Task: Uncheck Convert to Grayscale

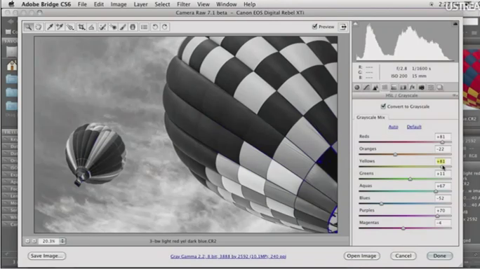Action: click(x=383, y=106)
